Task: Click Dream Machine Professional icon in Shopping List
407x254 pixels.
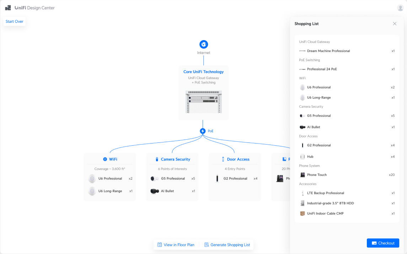Action: (302, 51)
